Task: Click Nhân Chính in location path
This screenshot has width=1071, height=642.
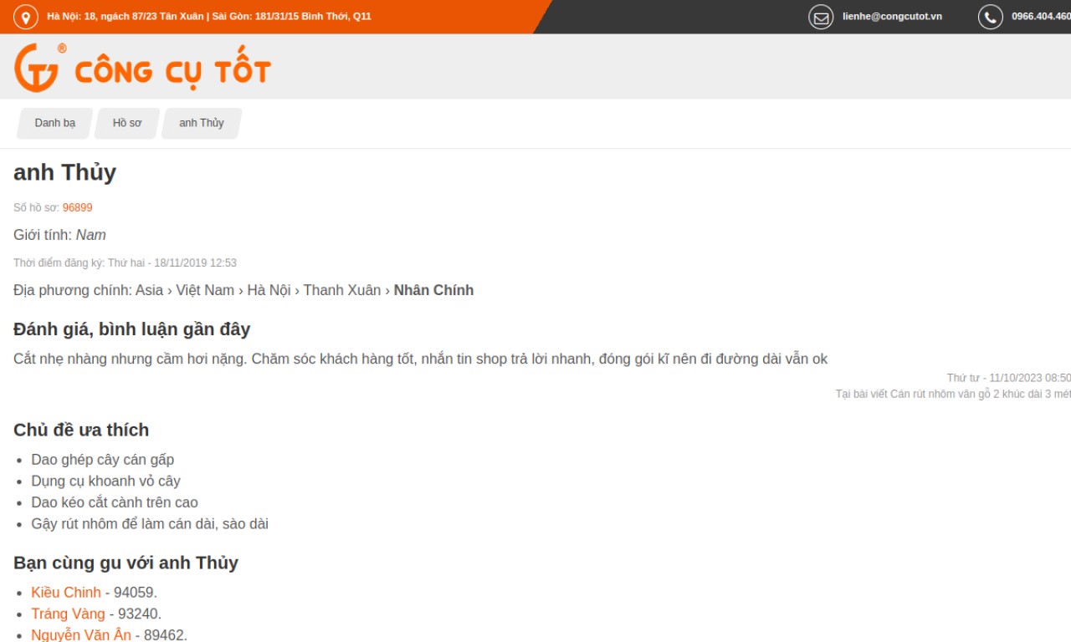Action: pyautogui.click(x=433, y=290)
